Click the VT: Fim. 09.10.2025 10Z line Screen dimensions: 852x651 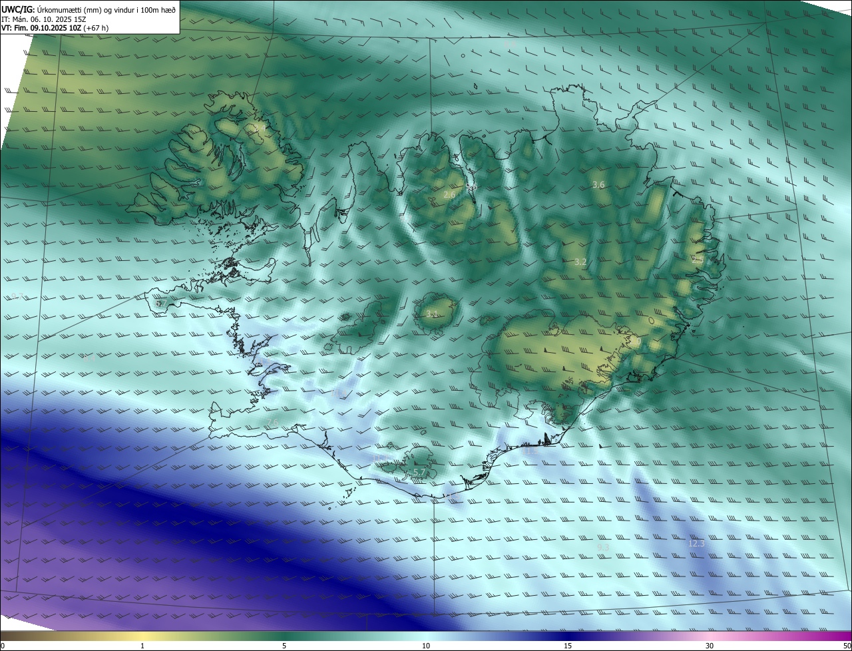[55, 28]
